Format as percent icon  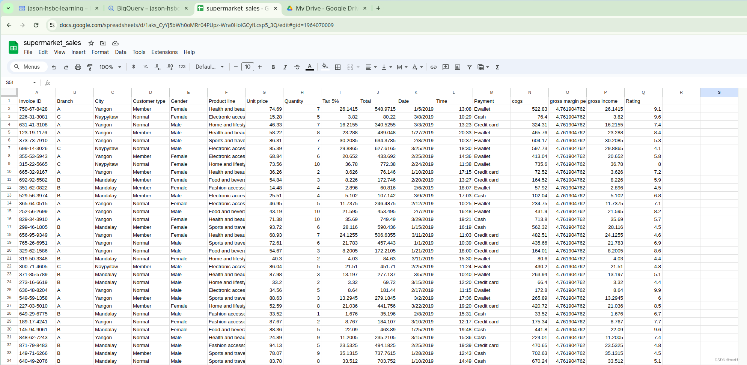coord(146,67)
